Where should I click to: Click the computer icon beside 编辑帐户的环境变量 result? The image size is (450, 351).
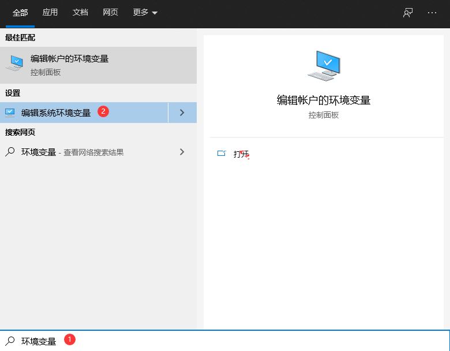(14, 63)
